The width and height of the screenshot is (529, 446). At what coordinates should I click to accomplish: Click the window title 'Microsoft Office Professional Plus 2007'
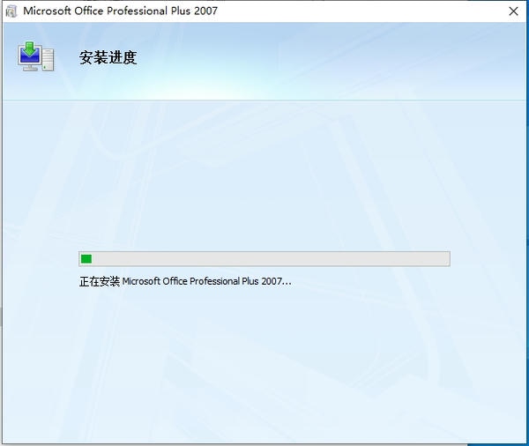(120, 11)
